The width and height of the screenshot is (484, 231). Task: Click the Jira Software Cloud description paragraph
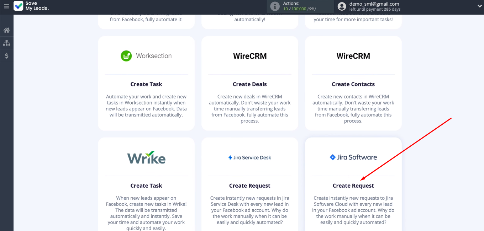(353, 210)
